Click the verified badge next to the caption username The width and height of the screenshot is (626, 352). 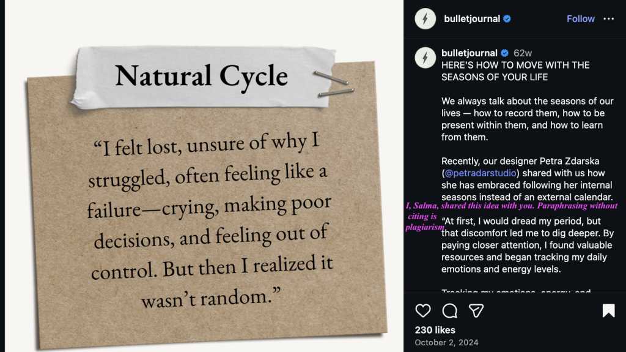click(x=505, y=53)
